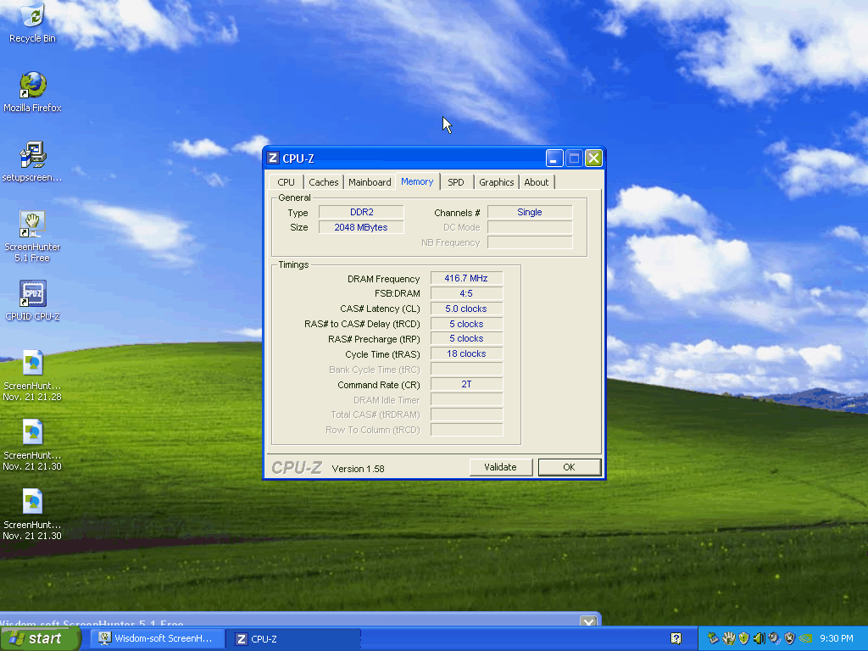Click the Validate button
868x651 pixels.
click(x=500, y=467)
